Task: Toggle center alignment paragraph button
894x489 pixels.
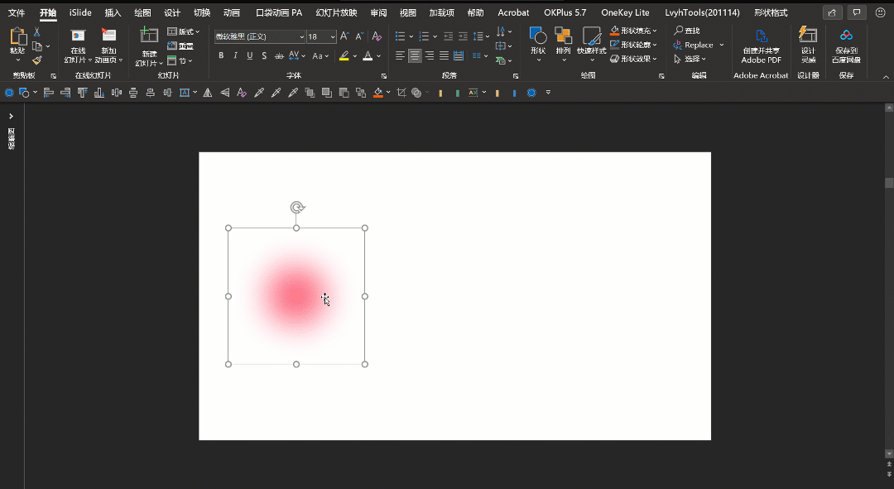Action: (x=415, y=56)
